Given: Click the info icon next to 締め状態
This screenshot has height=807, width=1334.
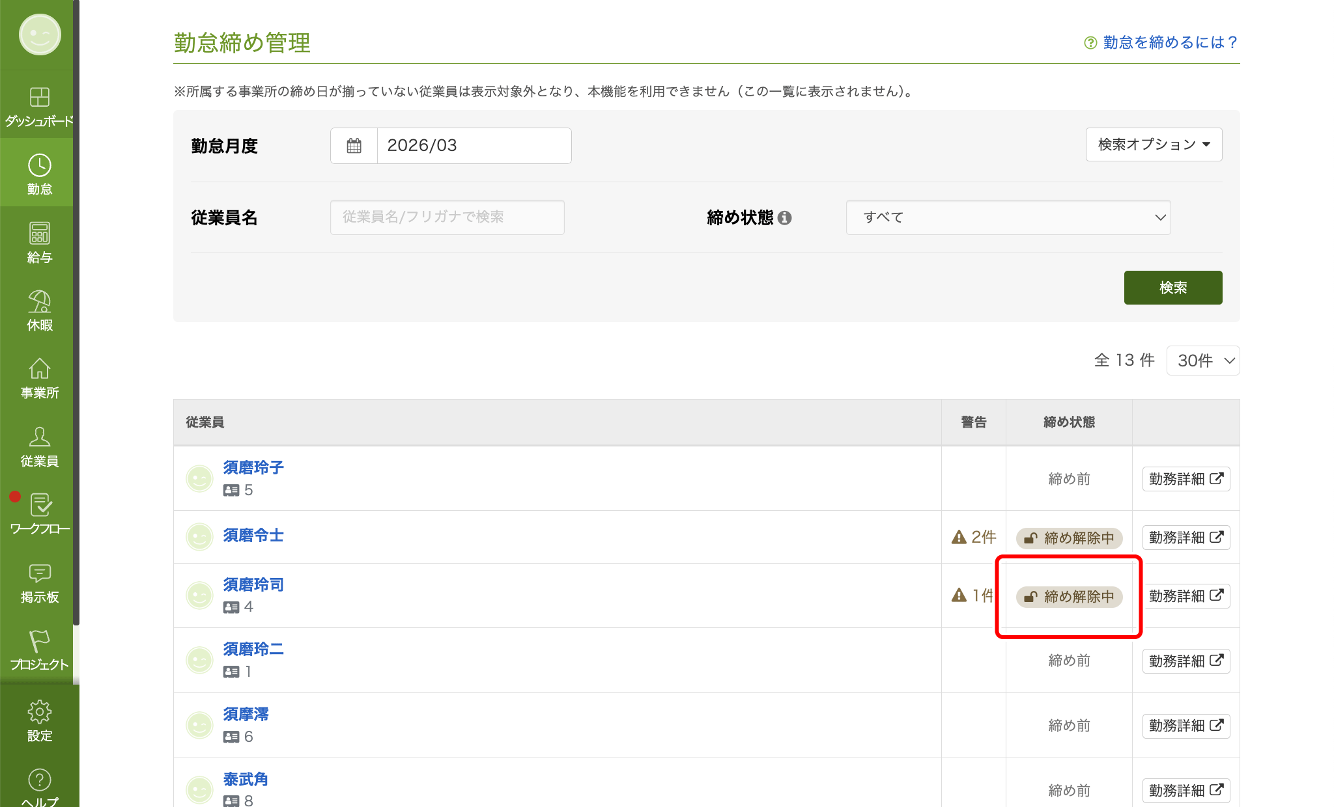Looking at the screenshot, I should [785, 218].
